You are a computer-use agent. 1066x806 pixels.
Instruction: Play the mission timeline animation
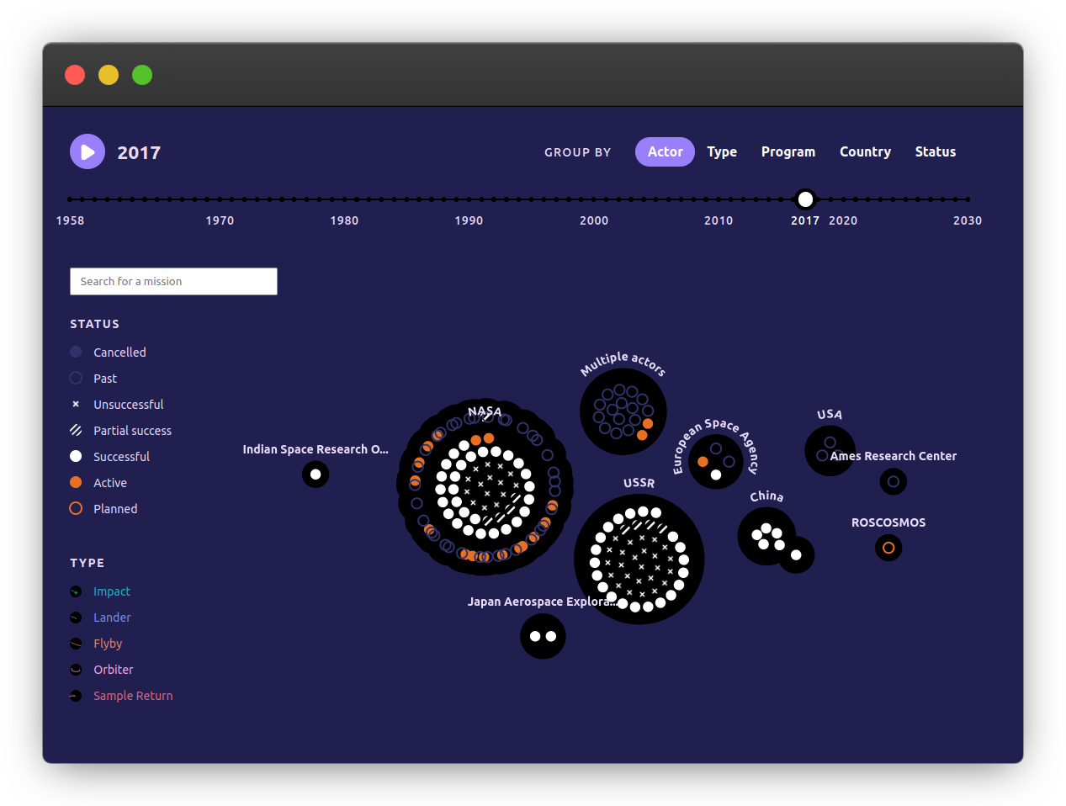(x=87, y=151)
